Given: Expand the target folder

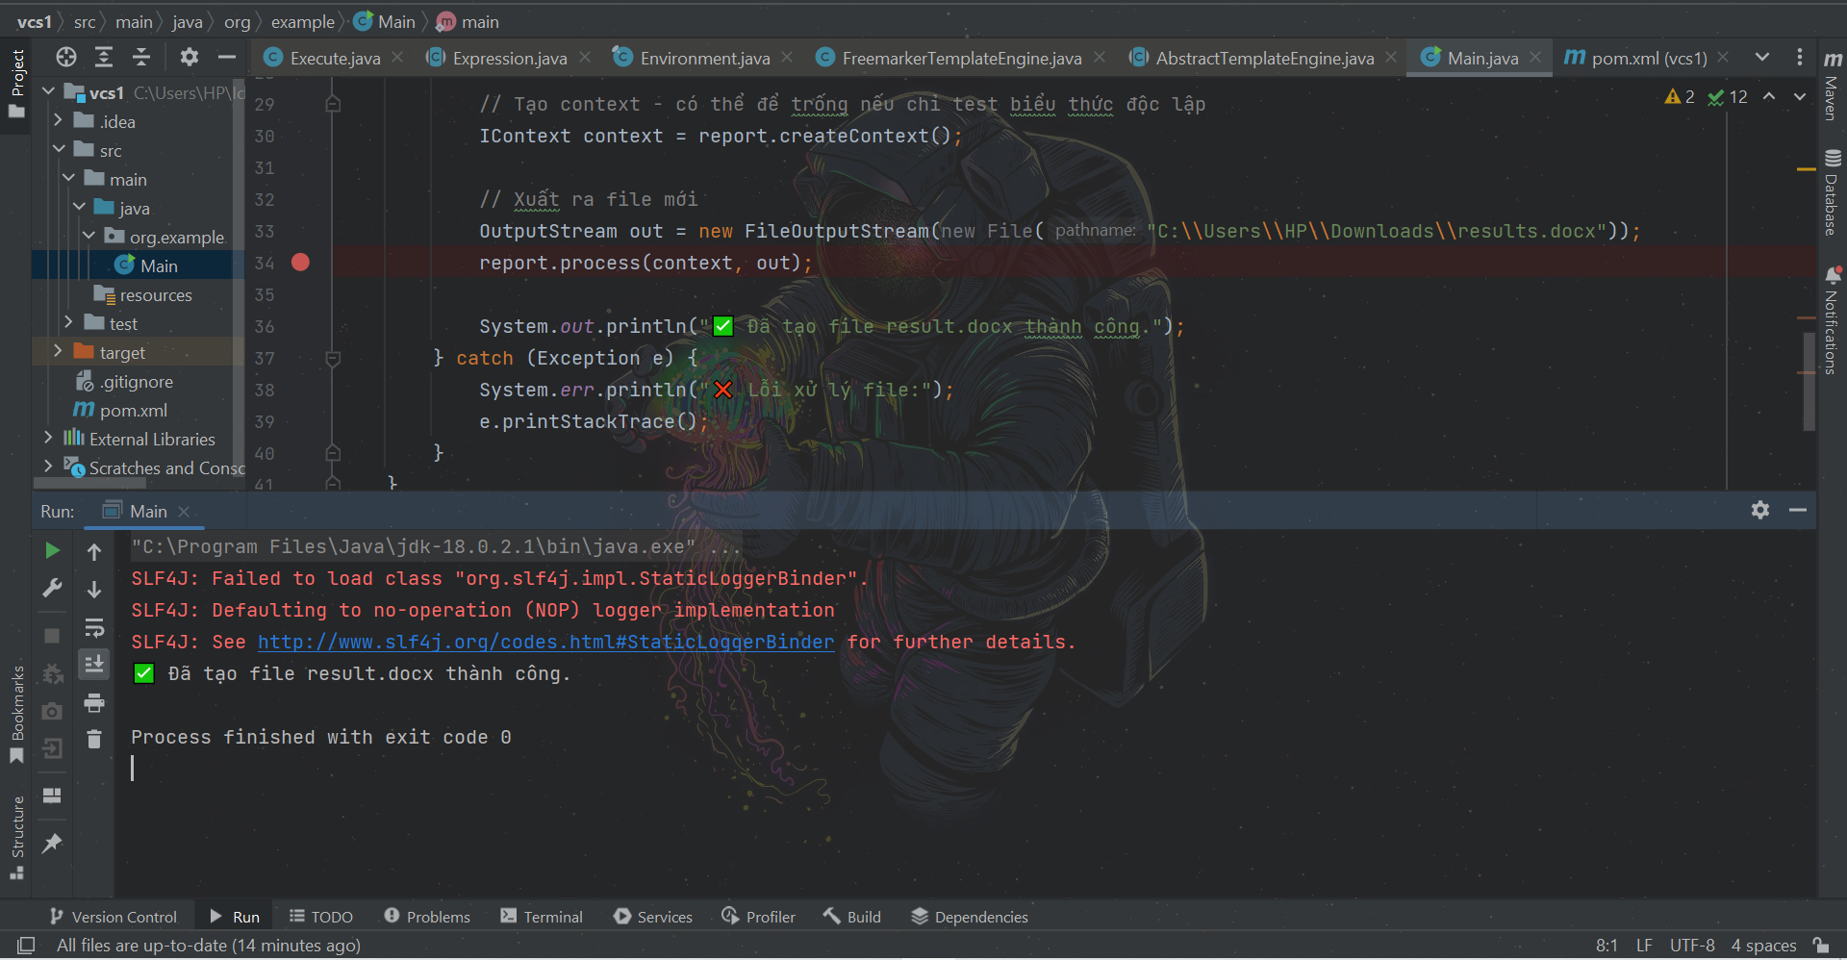Looking at the screenshot, I should pos(59,352).
